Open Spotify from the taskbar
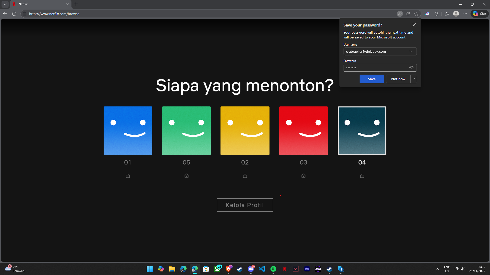Image resolution: width=490 pixels, height=275 pixels. 273,269
